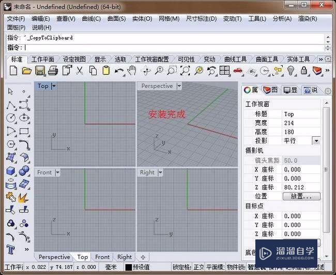Screen dimensions: 336x275
Task: Switch to the 曲线工具 toolbar tab
Action: [x=235, y=59]
